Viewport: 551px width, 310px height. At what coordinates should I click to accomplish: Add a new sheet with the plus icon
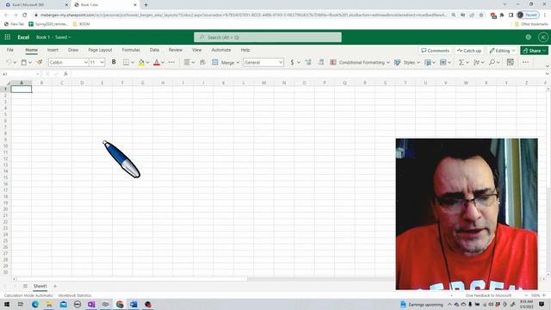point(55,286)
